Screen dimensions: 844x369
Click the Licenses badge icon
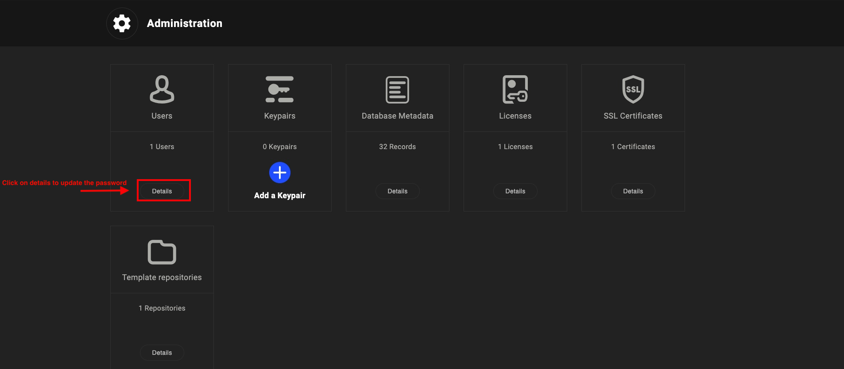click(x=515, y=89)
